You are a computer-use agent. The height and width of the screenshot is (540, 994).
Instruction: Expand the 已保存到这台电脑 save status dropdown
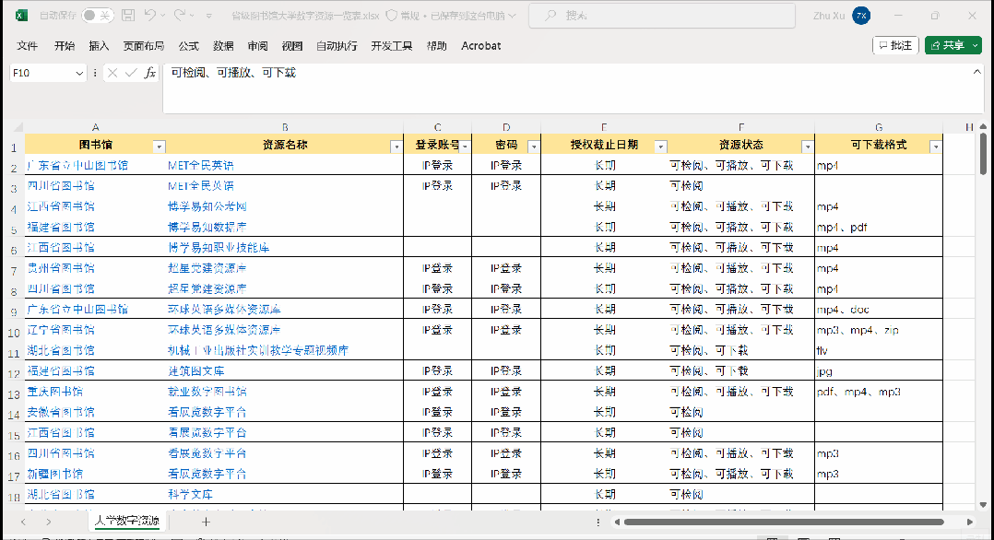point(513,16)
